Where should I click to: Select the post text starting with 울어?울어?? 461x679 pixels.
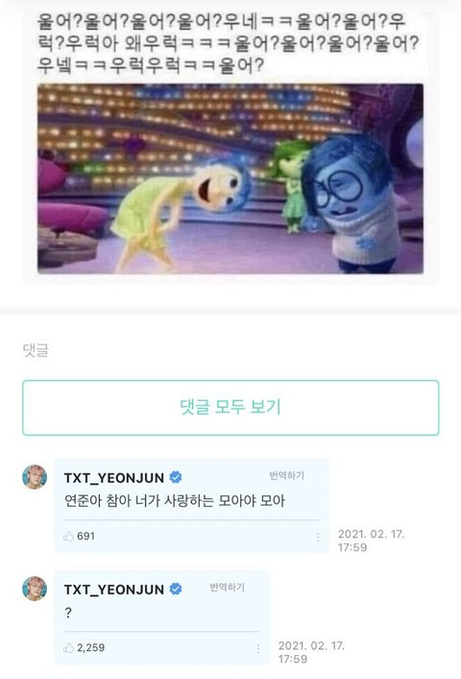click(x=228, y=43)
